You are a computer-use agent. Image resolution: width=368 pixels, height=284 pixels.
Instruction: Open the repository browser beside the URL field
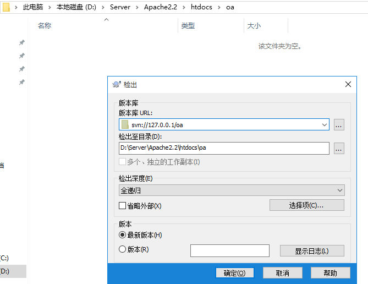pos(339,125)
